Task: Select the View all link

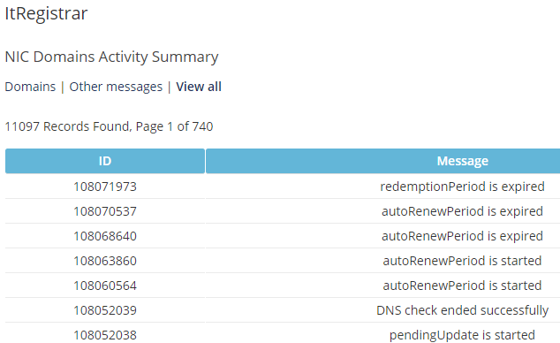Action: 199,87
